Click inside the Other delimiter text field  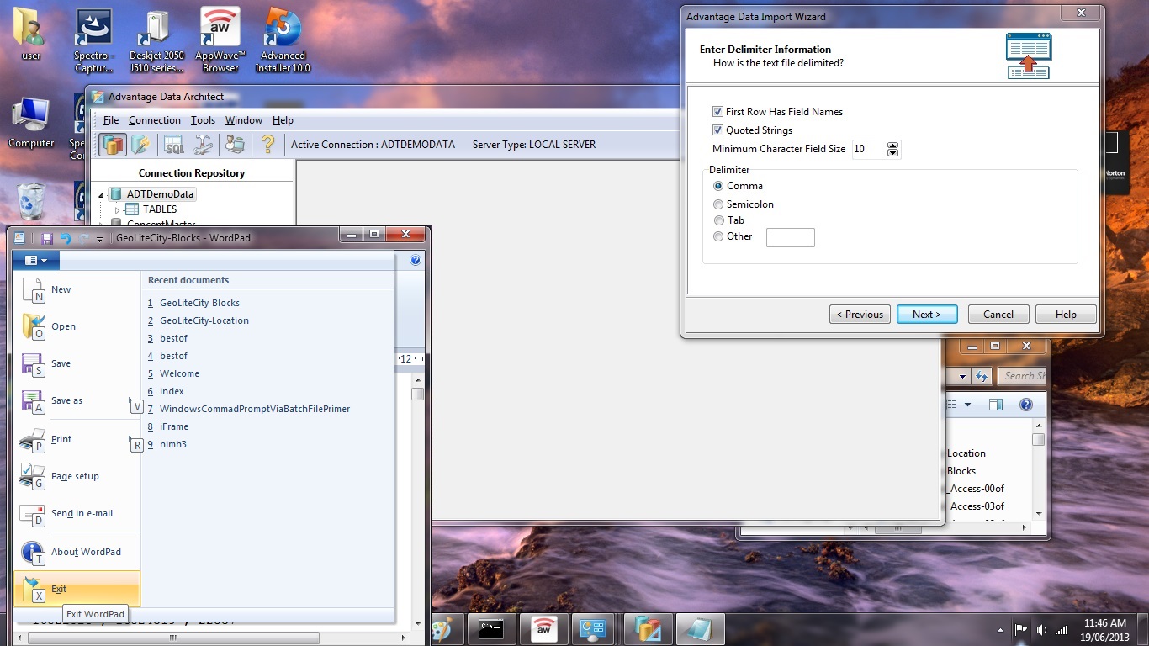point(790,237)
